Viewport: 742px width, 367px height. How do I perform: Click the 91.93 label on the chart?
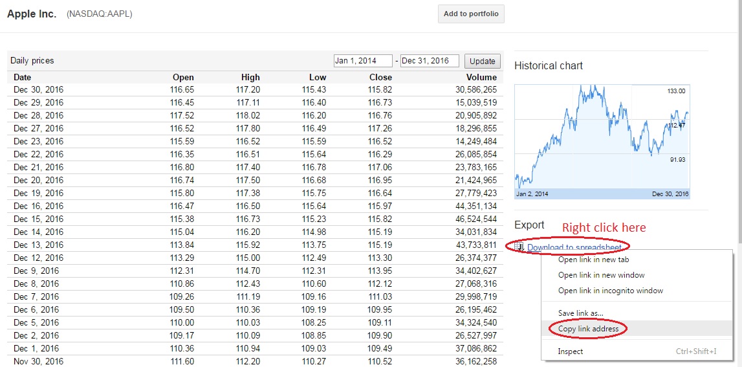coord(678,160)
